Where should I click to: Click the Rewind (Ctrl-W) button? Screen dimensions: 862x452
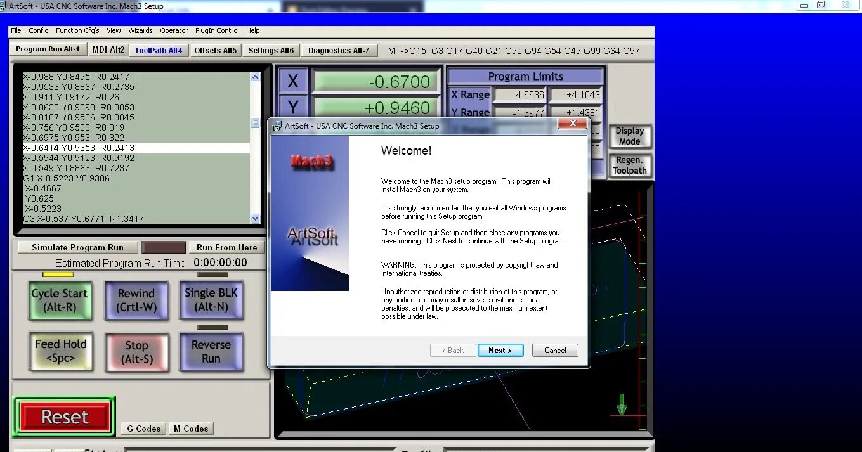click(136, 300)
